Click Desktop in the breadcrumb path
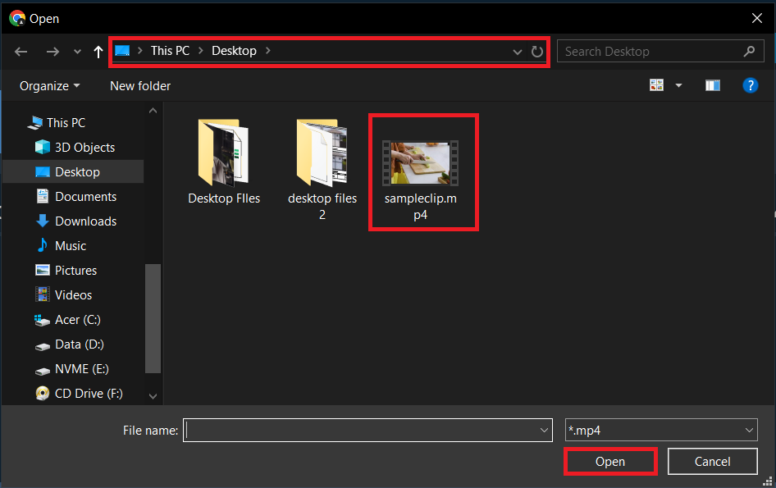 point(234,50)
